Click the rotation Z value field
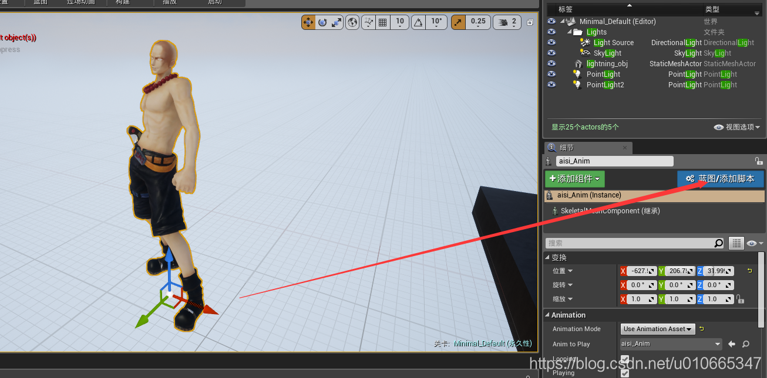Image resolution: width=767 pixels, height=378 pixels. [718, 285]
